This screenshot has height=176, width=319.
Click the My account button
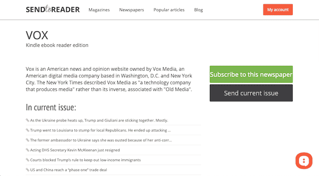[278, 9]
